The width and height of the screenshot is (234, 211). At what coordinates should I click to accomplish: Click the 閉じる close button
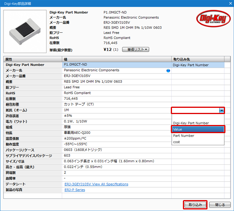[x=220, y=205]
